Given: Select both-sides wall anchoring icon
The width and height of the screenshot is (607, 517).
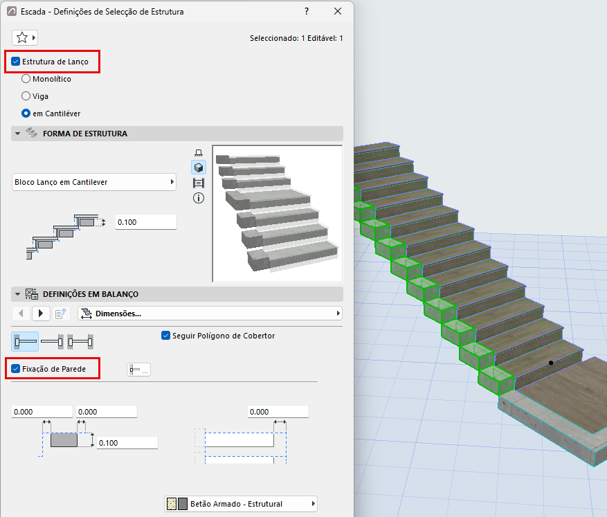Looking at the screenshot, I should (80, 342).
